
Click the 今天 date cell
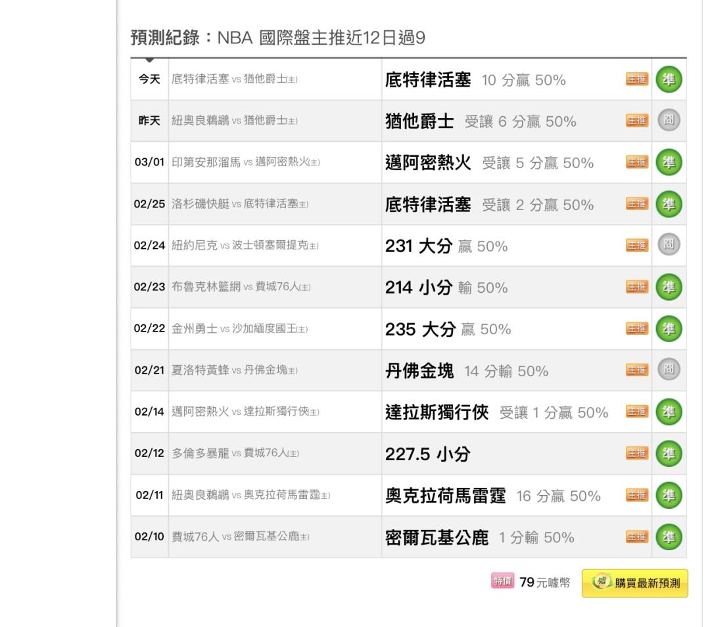(x=149, y=79)
